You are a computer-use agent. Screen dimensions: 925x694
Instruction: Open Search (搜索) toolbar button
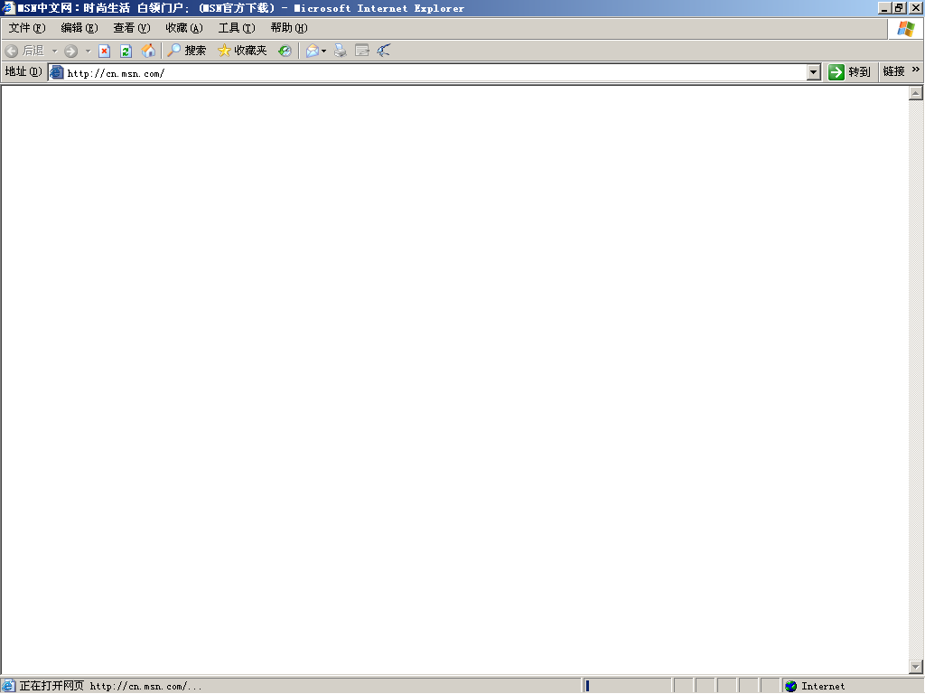(x=186, y=51)
